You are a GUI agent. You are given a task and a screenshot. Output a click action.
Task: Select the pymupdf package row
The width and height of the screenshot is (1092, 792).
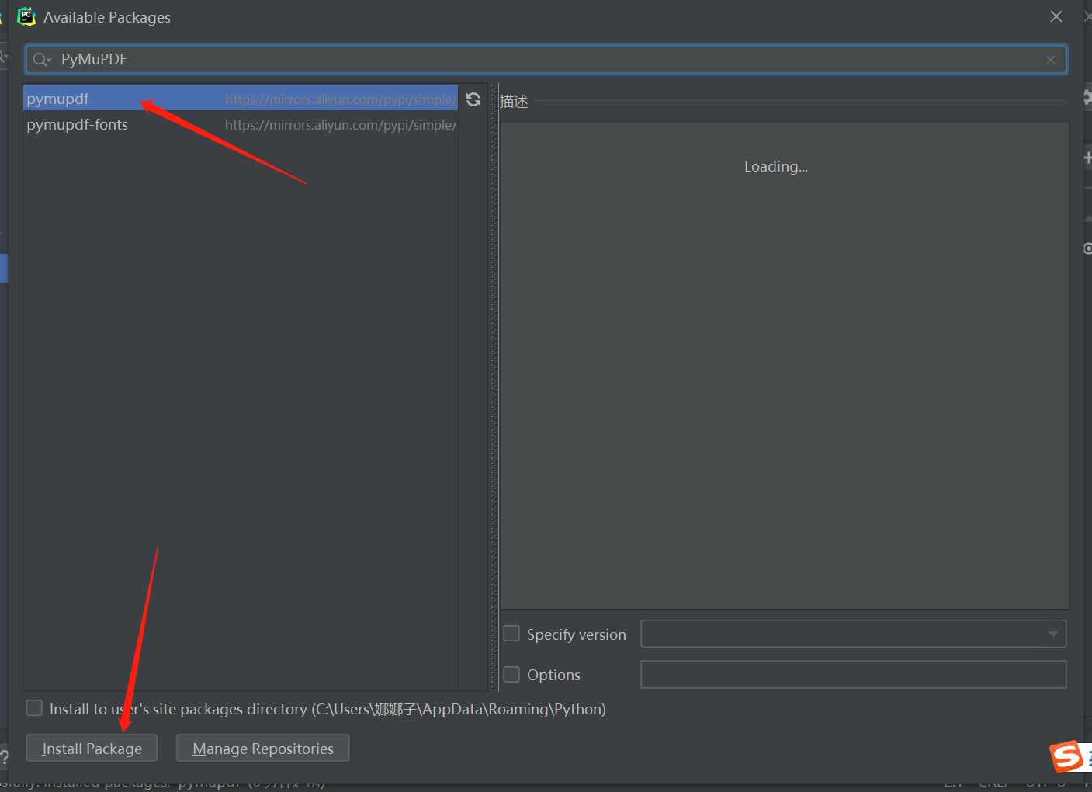[x=241, y=99]
